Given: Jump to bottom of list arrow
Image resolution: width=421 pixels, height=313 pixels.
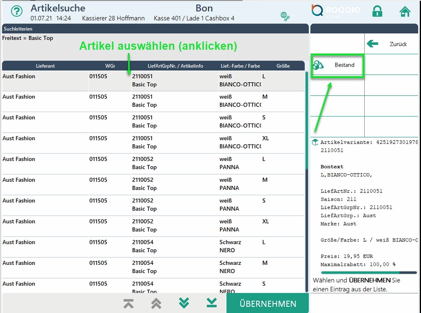Looking at the screenshot, I should point(211,304).
